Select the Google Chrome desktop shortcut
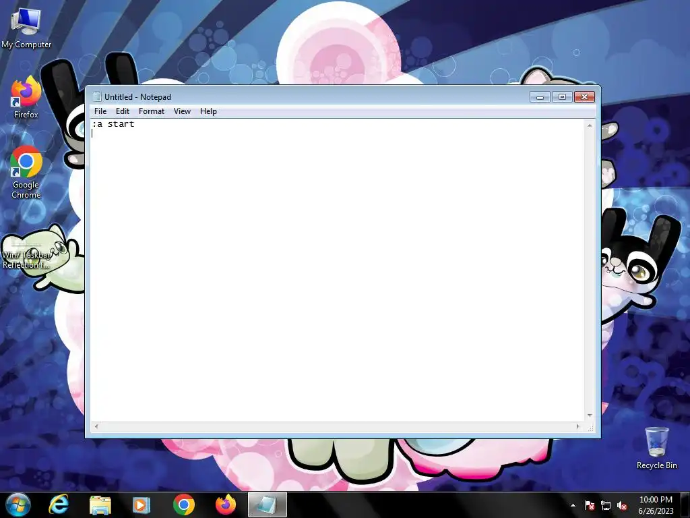Viewport: 690px width, 518px height. pos(26,172)
